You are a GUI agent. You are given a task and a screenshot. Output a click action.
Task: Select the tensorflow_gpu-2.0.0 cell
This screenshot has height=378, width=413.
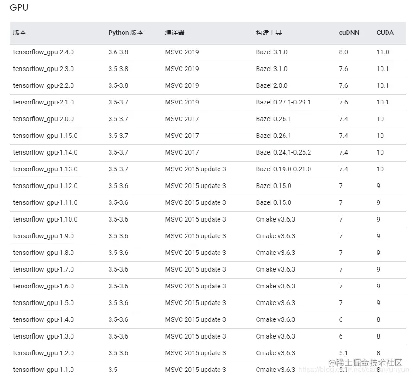pos(44,119)
